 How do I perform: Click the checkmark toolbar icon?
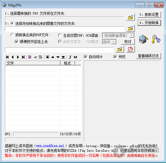coord(35,57)
